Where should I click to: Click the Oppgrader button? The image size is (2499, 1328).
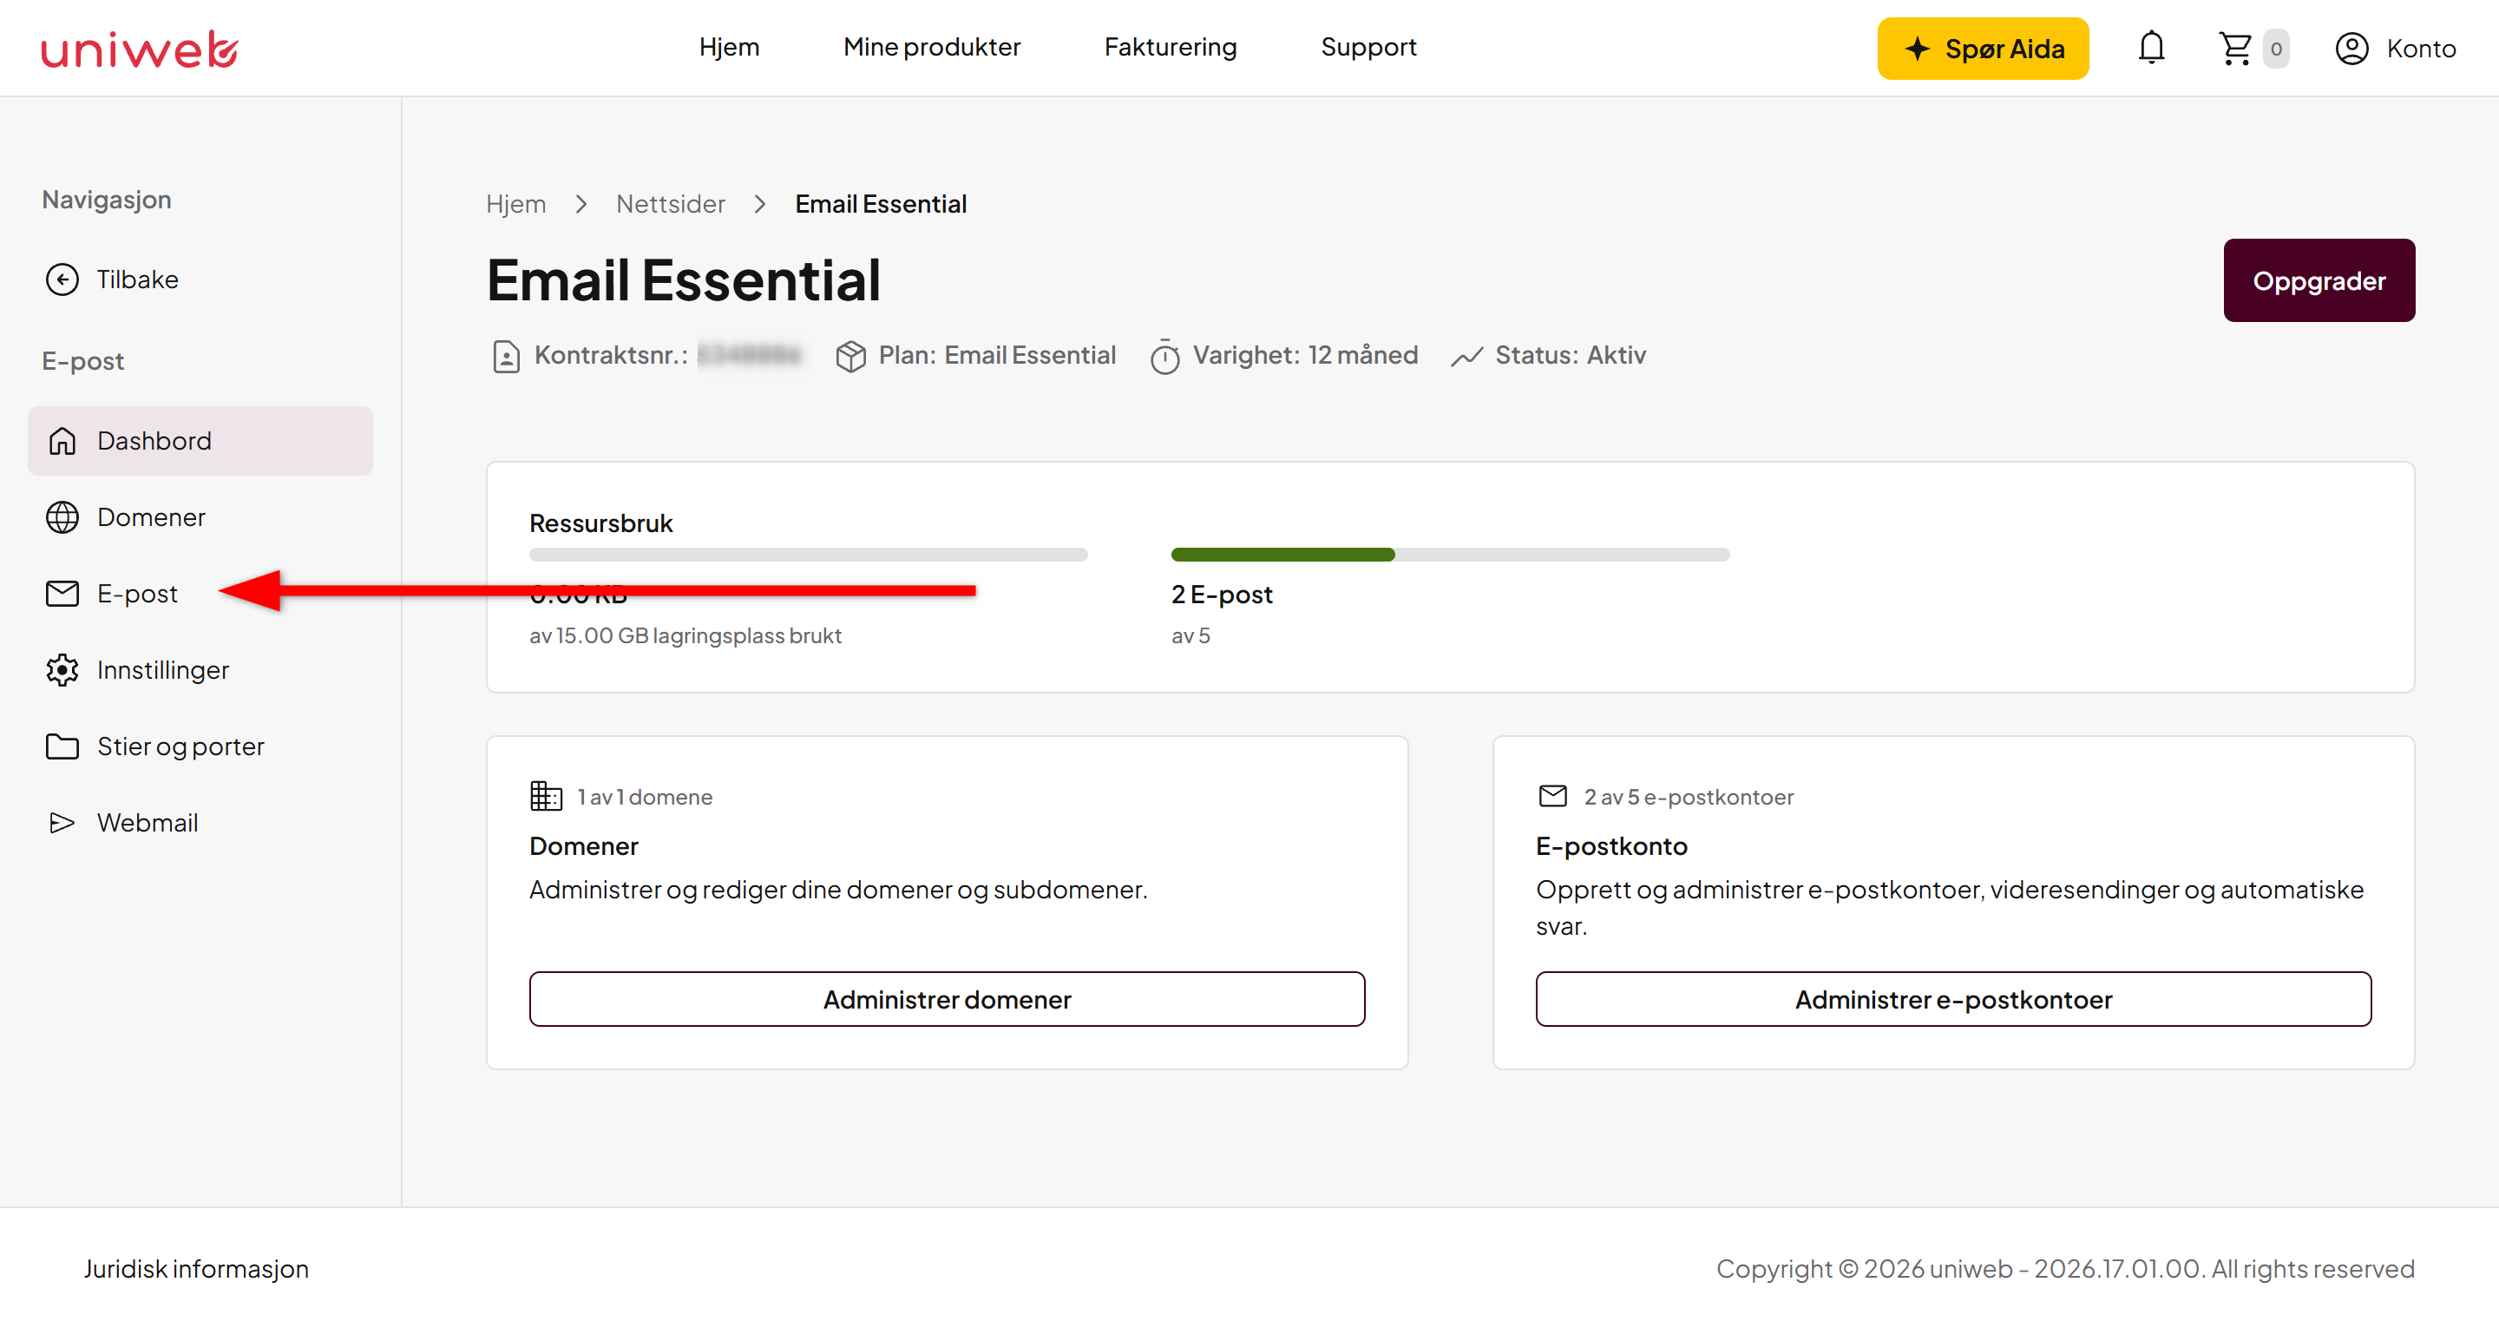[x=2319, y=280]
